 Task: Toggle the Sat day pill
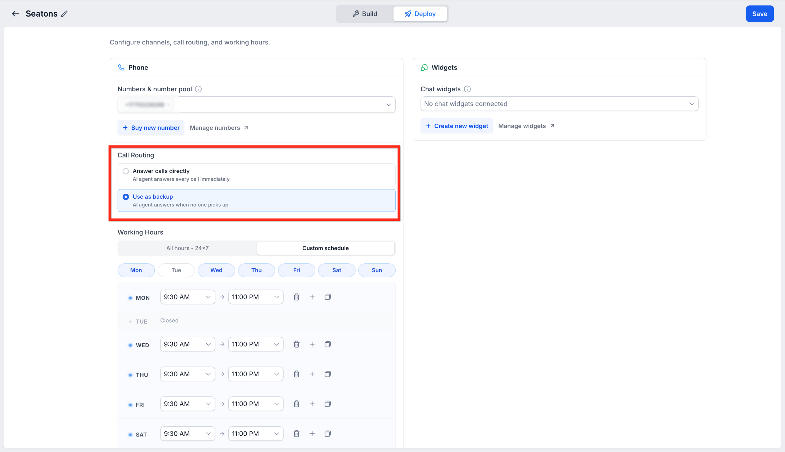pyautogui.click(x=337, y=270)
